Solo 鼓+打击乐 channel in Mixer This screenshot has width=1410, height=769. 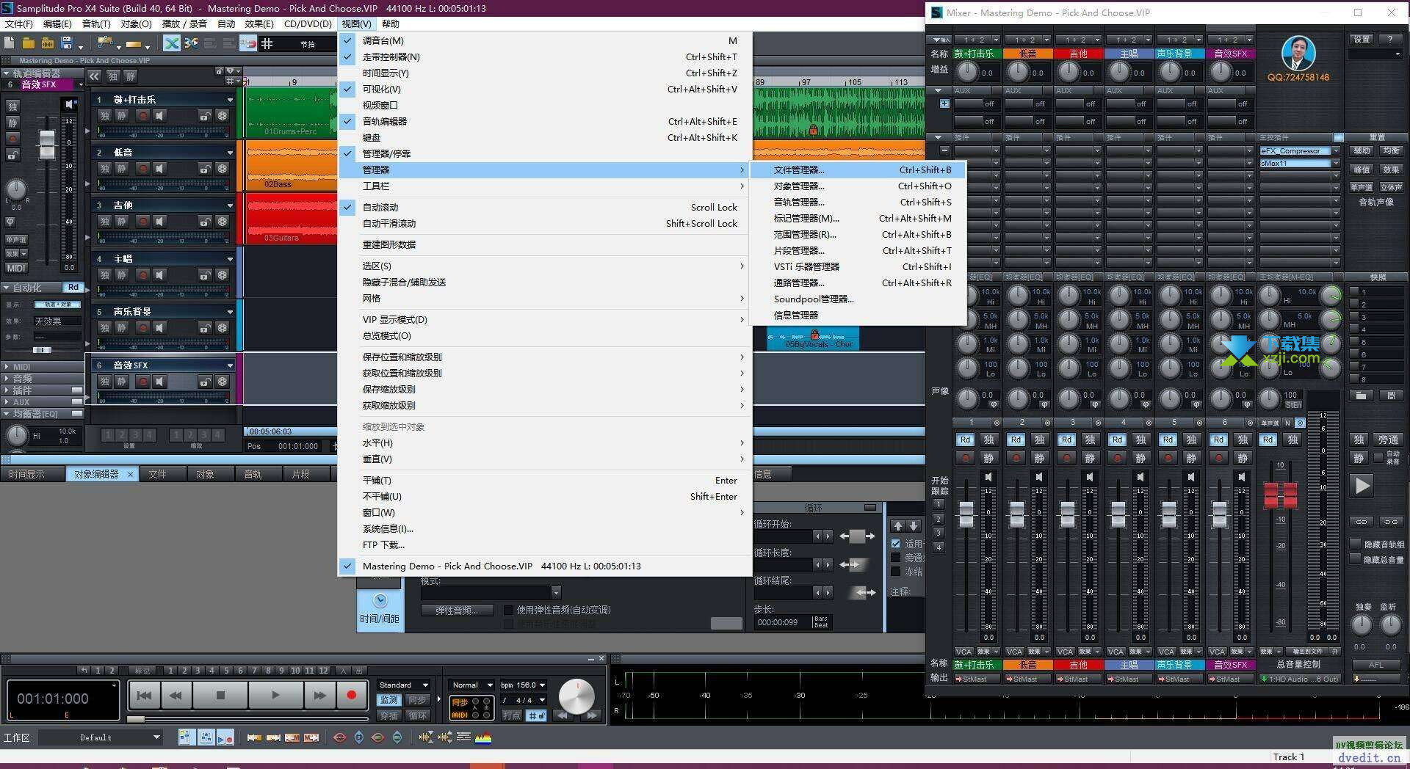coord(988,440)
